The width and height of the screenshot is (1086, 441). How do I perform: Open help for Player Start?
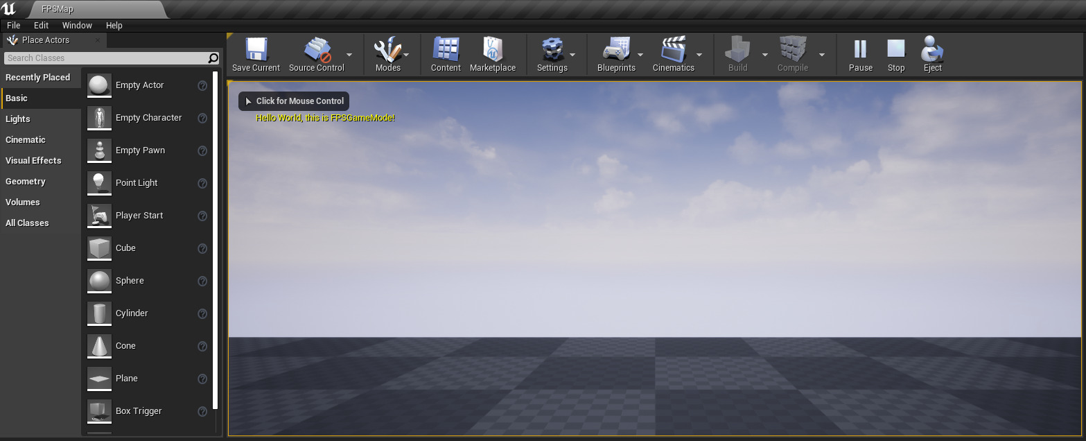(202, 216)
